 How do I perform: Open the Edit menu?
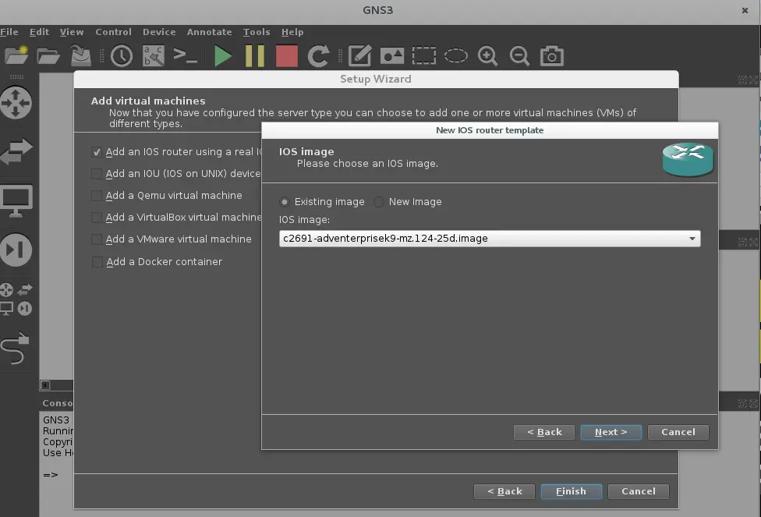click(39, 32)
